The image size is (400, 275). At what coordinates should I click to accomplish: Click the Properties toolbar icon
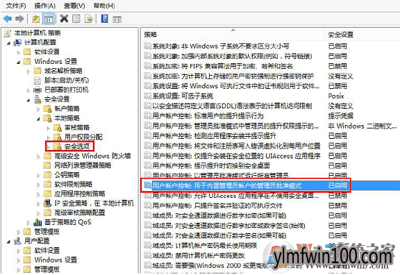coord(76,19)
